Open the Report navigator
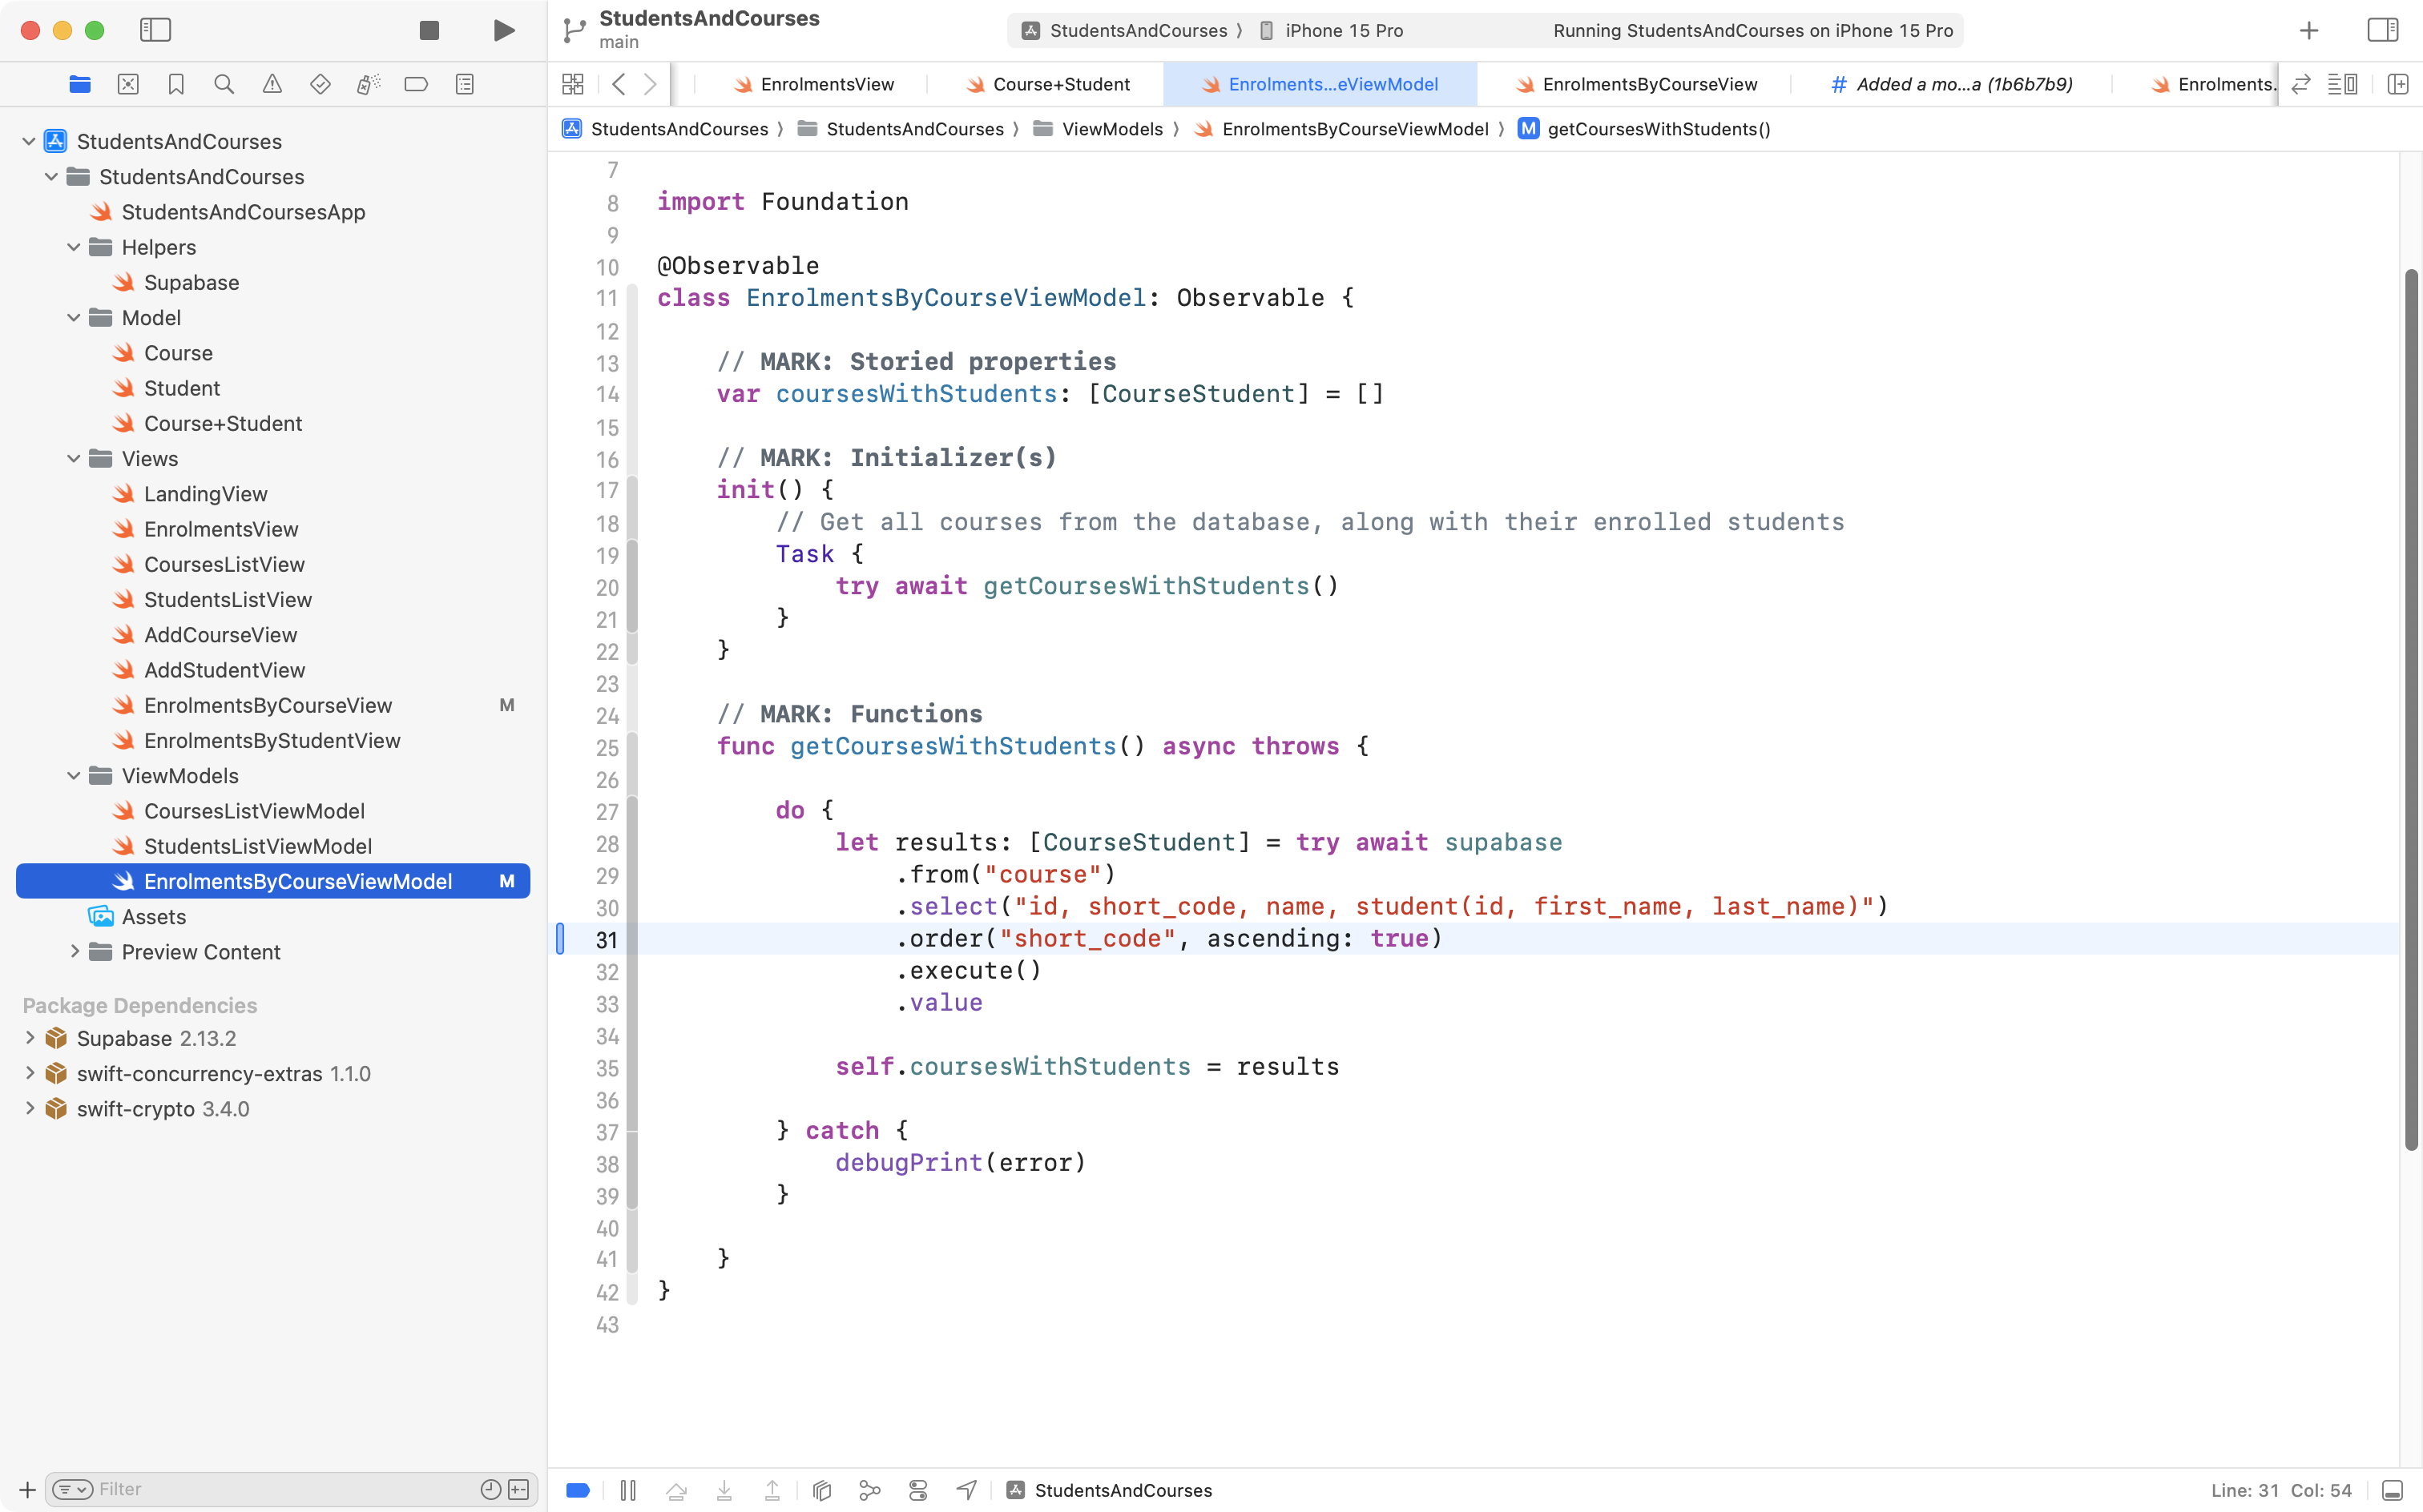Image resolution: width=2423 pixels, height=1512 pixels. pyautogui.click(x=463, y=84)
